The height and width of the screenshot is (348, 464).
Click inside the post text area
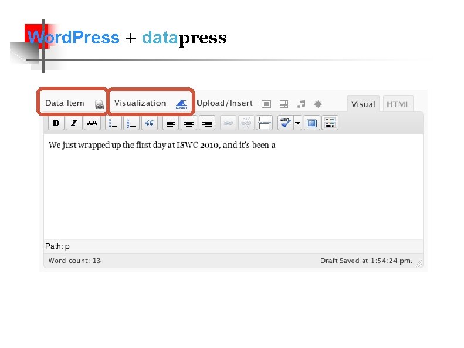[233, 187]
